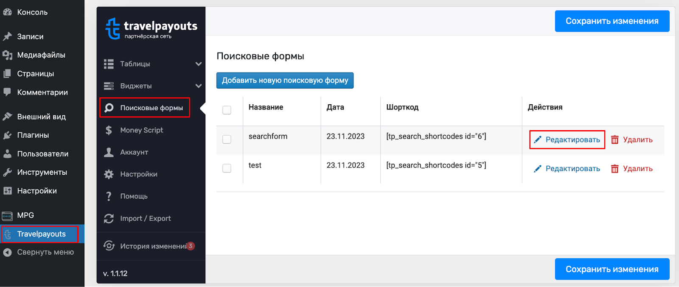Image resolution: width=679 pixels, height=287 pixels.
Task: Open Внешний вид section
Action: point(42,117)
